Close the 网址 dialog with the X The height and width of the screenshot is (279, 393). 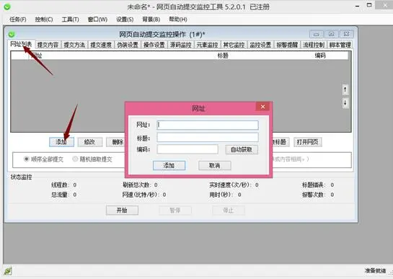pyautogui.click(x=262, y=107)
